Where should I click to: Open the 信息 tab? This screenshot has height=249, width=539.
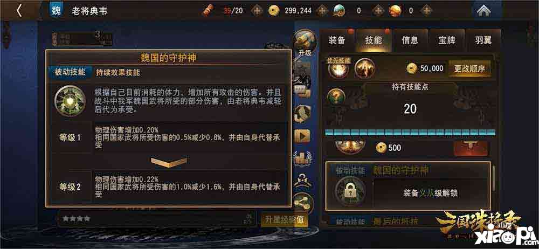410,40
